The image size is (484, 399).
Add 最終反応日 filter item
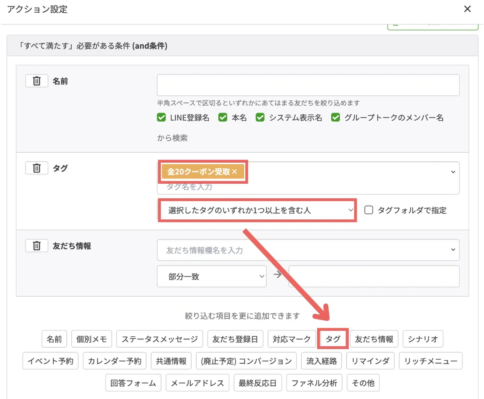[x=258, y=383]
